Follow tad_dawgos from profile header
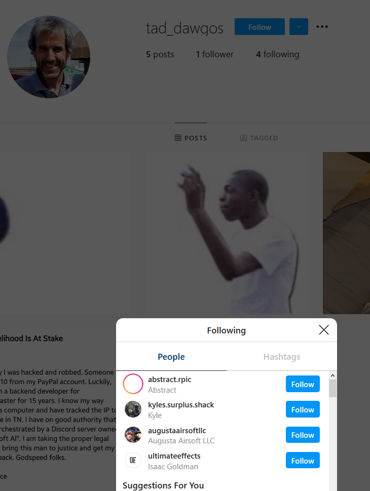Viewport: 370px width, 491px height. [x=260, y=27]
